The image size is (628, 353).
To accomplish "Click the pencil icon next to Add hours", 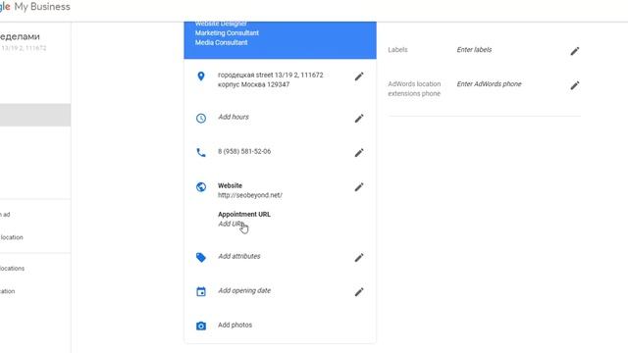I will [x=359, y=118].
